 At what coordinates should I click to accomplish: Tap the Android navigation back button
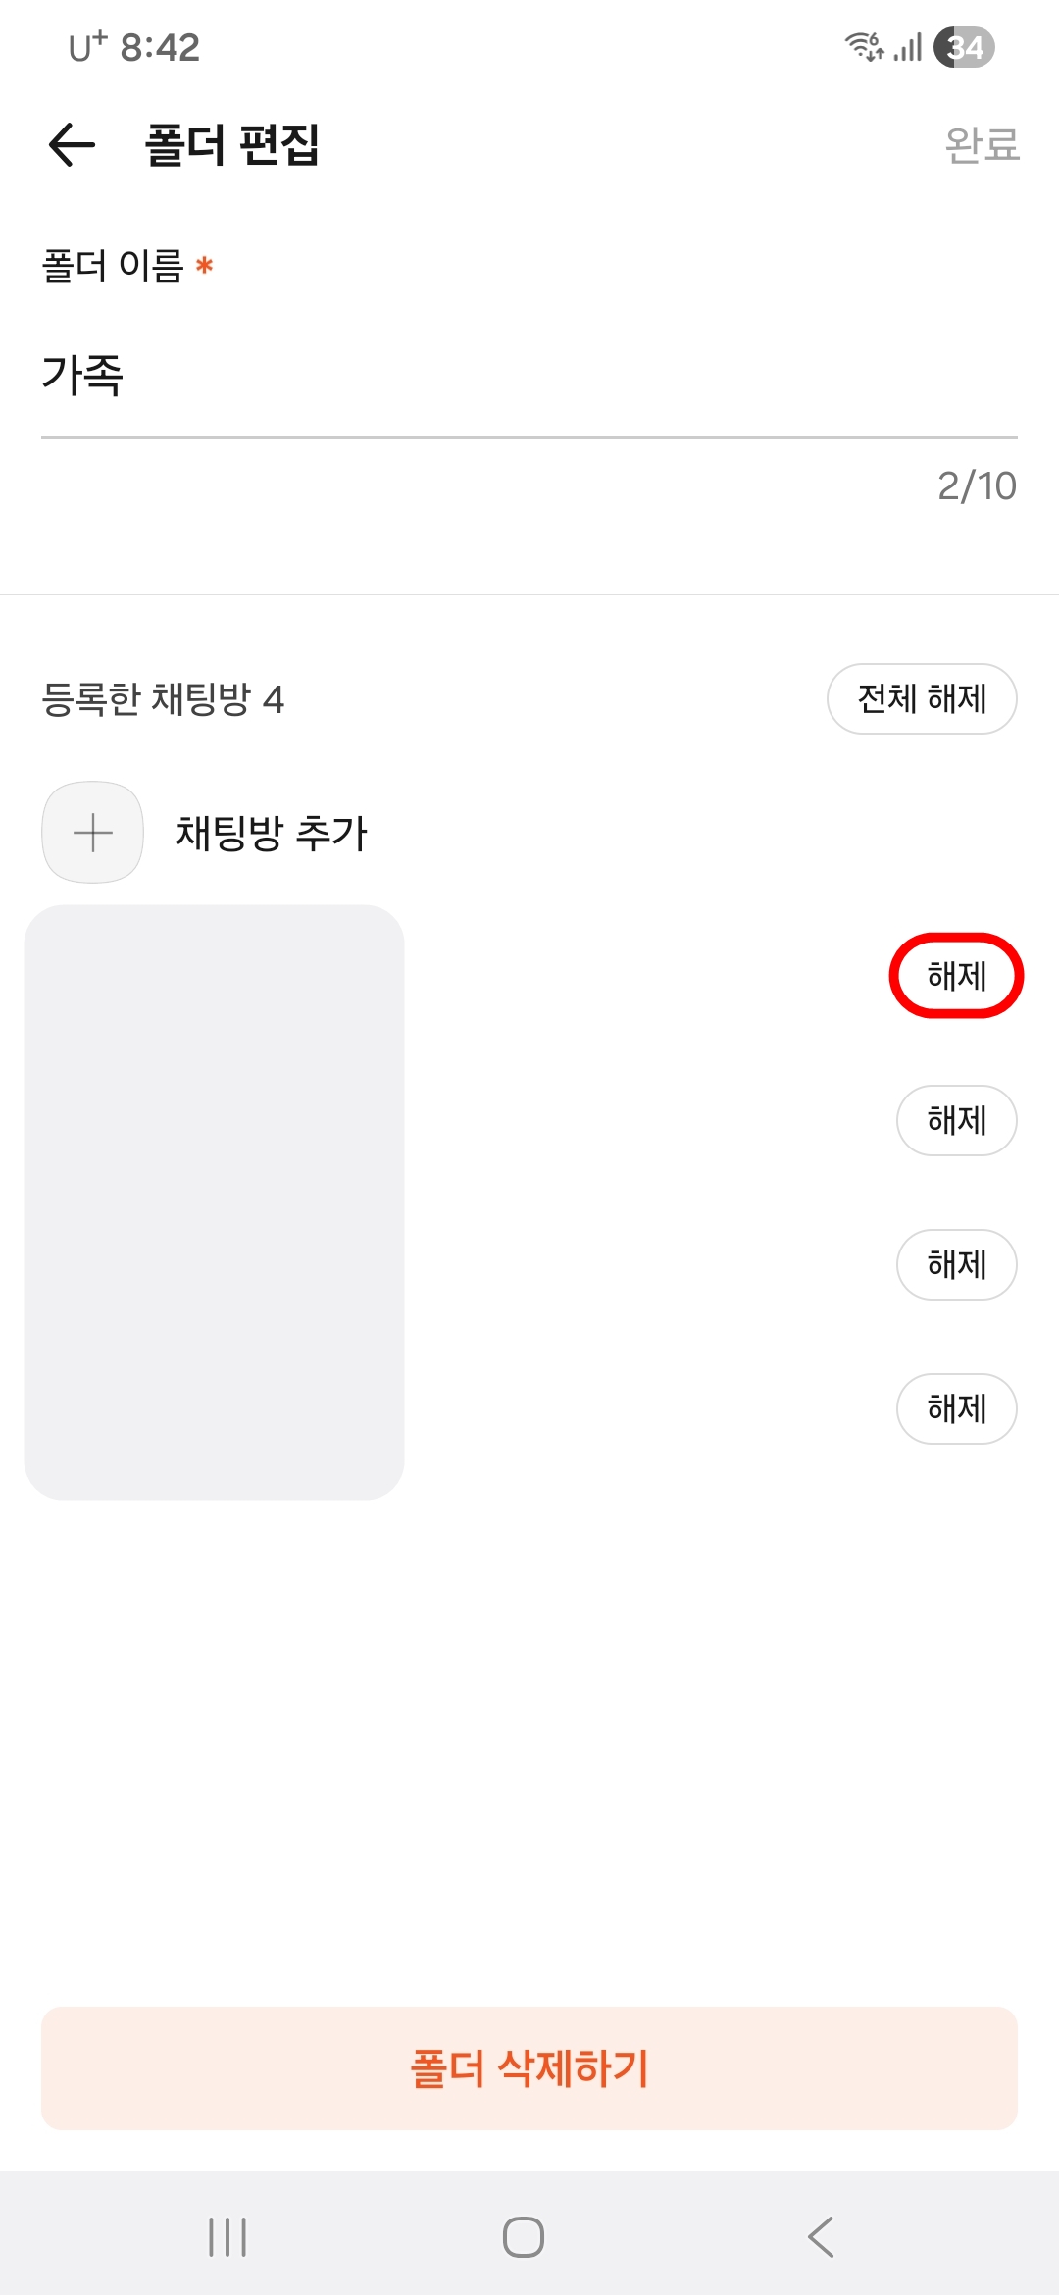click(x=823, y=2238)
